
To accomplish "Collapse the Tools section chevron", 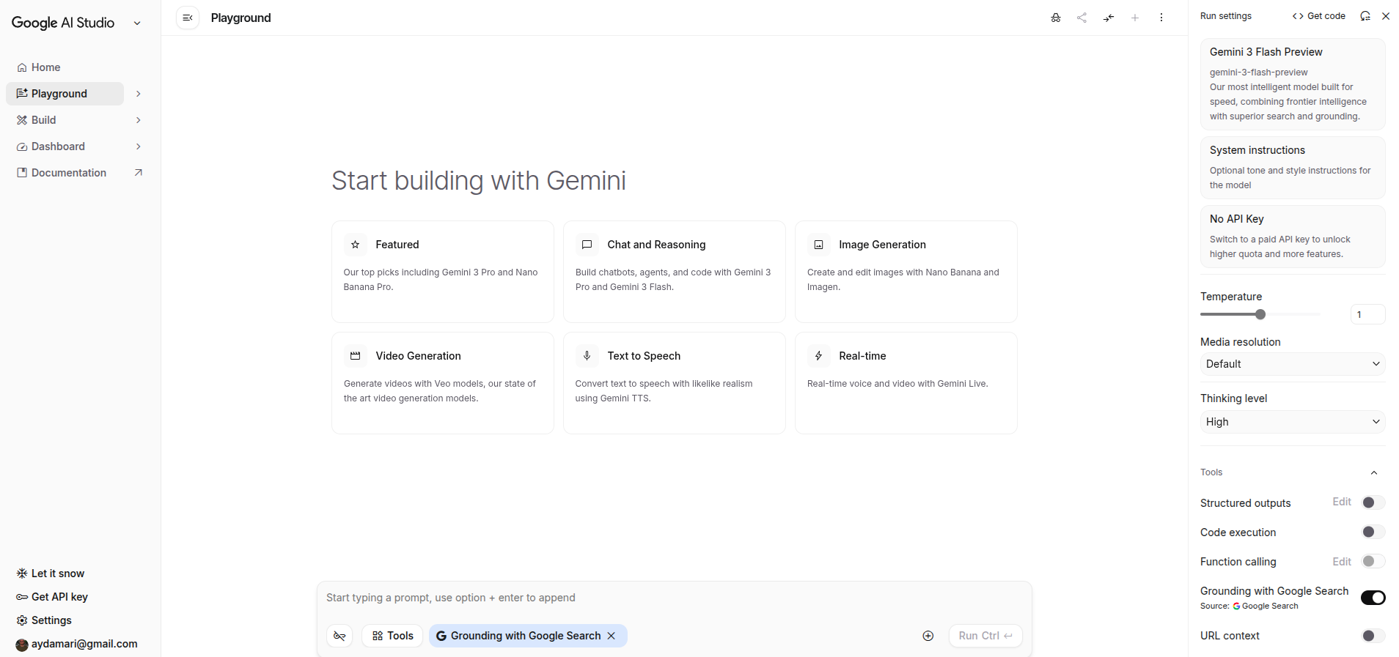I will [x=1373, y=472].
